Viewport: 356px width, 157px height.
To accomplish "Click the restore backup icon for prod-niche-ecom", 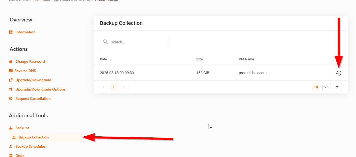I will 339,73.
